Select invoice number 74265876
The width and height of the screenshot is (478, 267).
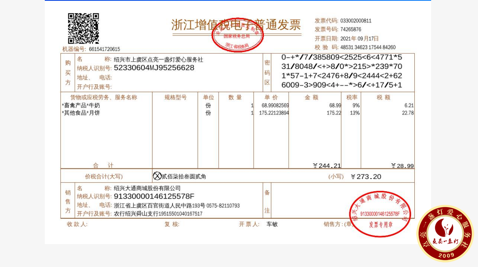(x=351, y=29)
